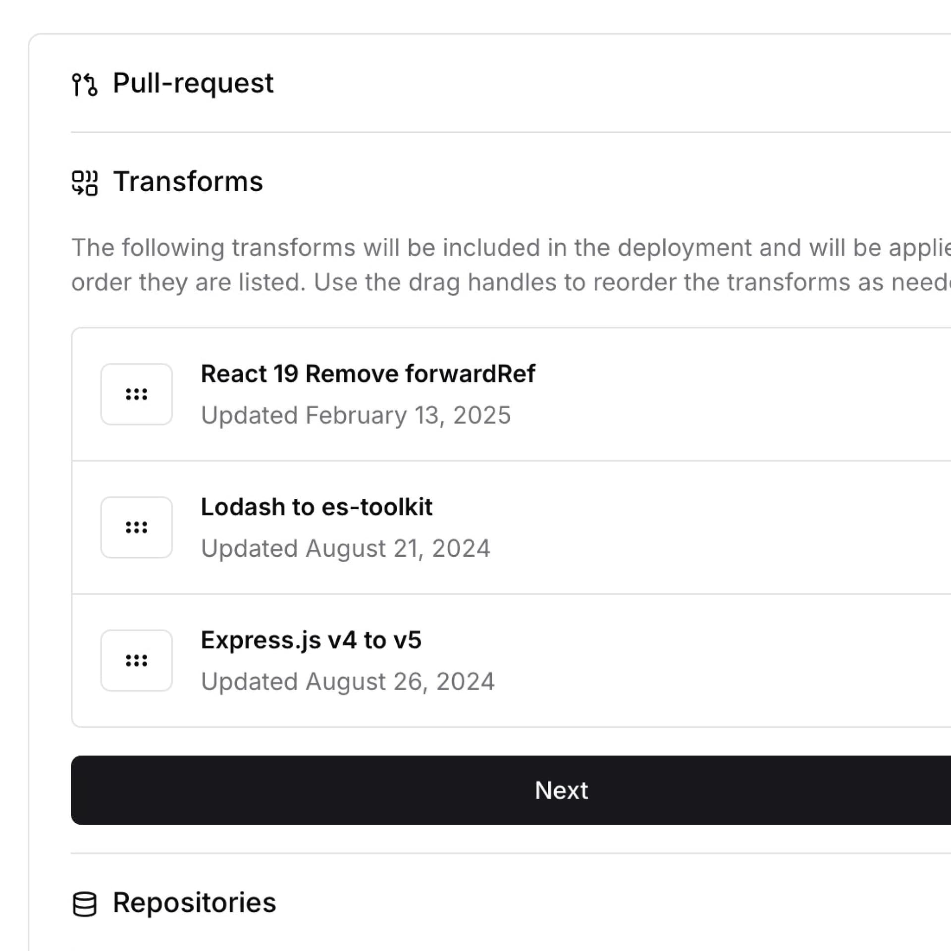Click the Updated August 26, 2024 date

[x=347, y=682]
